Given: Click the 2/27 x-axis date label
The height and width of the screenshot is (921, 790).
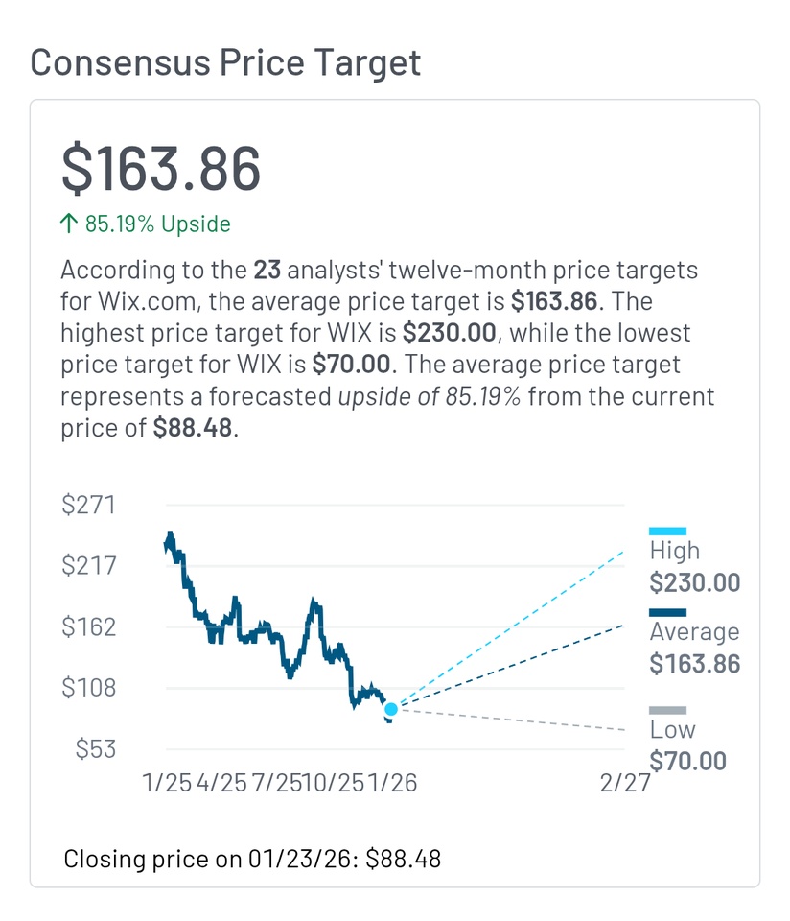Looking at the screenshot, I should 625,783.
